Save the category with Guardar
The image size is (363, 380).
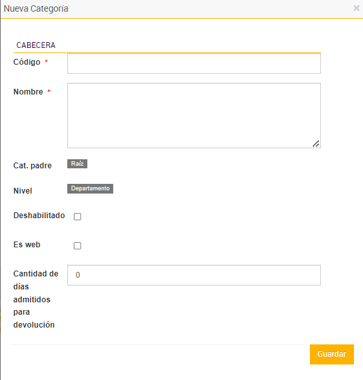pos(332,354)
